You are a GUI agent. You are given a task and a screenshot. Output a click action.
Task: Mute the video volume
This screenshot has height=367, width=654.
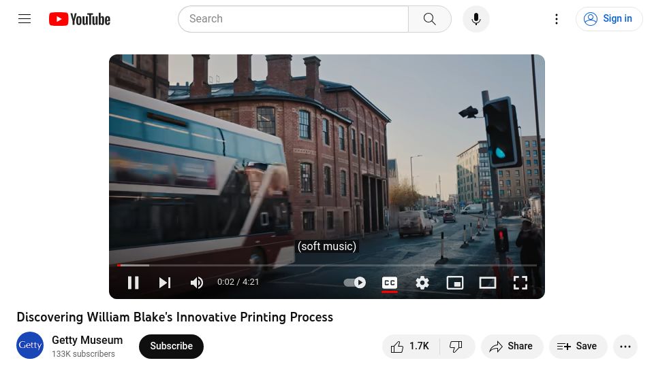[197, 283]
